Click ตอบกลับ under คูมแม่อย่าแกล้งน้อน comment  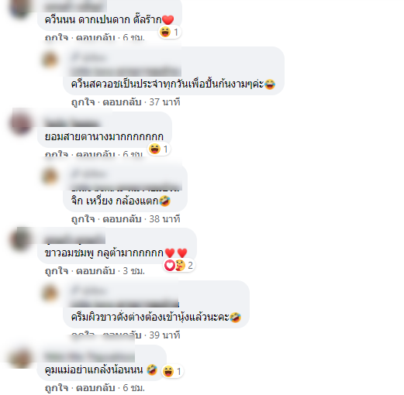[95, 388]
